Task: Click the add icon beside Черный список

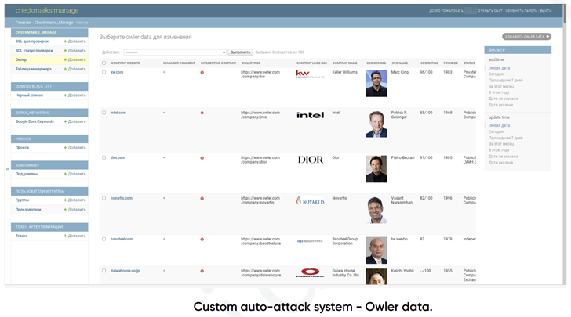Action: (x=65, y=95)
